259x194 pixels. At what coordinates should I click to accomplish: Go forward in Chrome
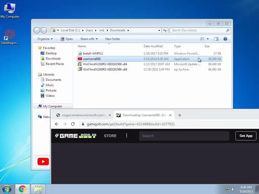pos(65,124)
